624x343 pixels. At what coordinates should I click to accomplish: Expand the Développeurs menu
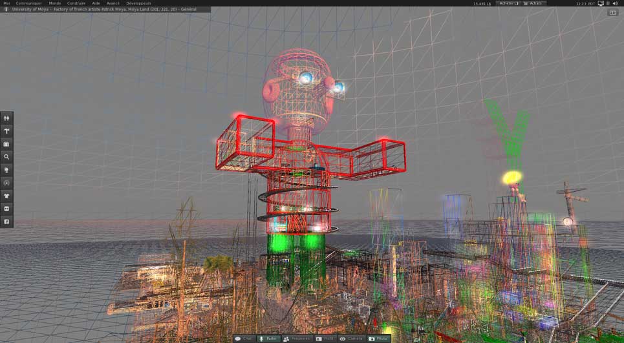138,3
